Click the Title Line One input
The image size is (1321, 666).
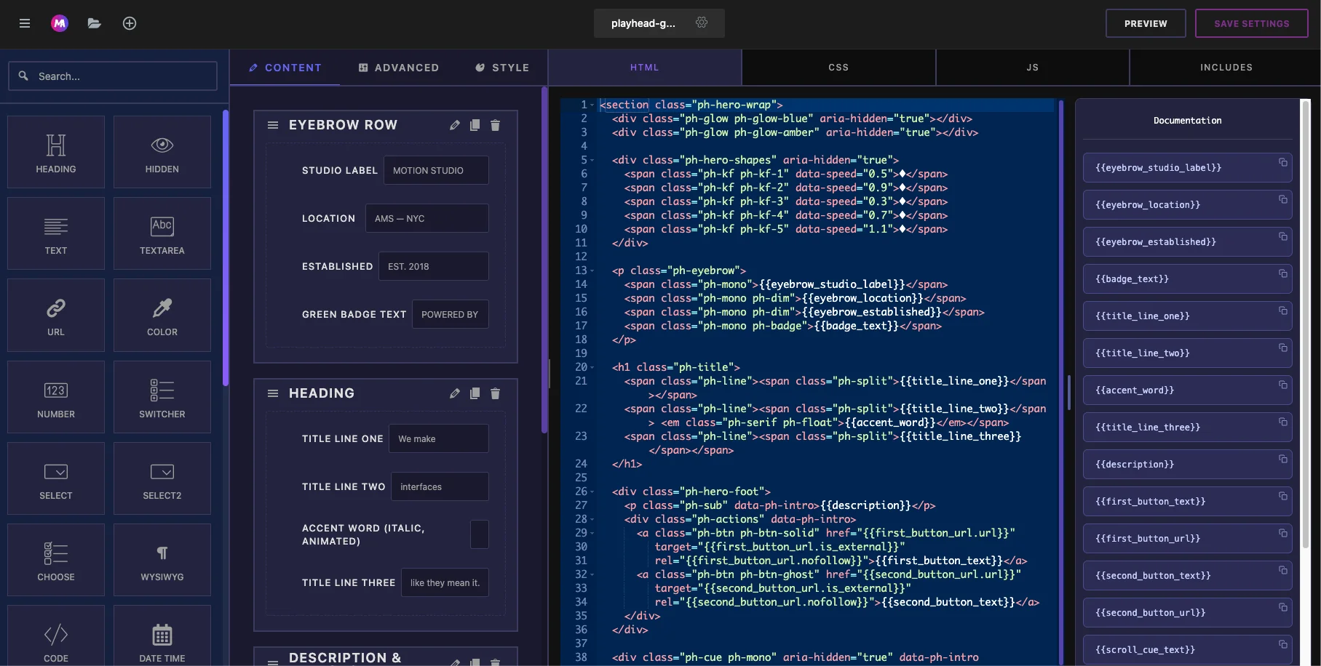pyautogui.click(x=439, y=438)
